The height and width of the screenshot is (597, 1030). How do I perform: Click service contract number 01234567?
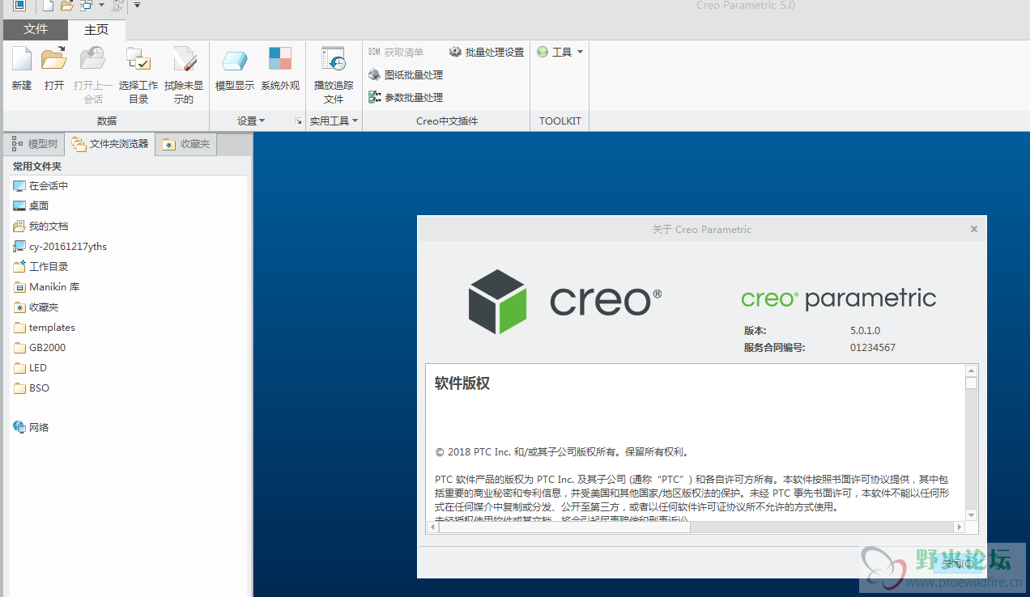pos(873,348)
